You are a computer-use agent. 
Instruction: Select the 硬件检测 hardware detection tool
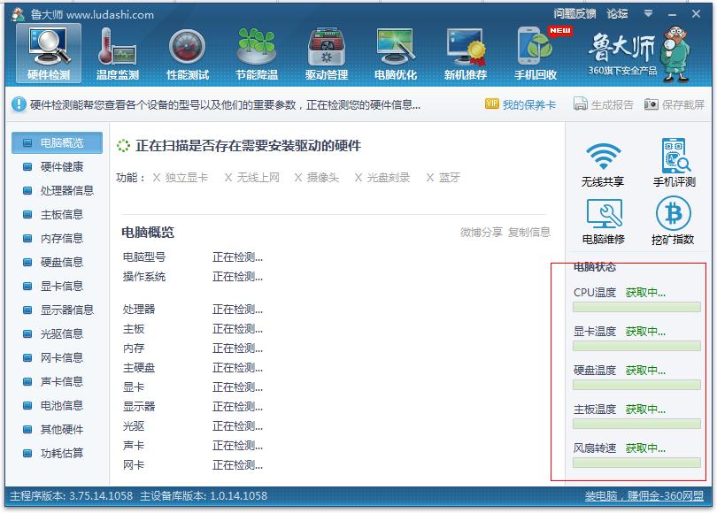(x=49, y=51)
